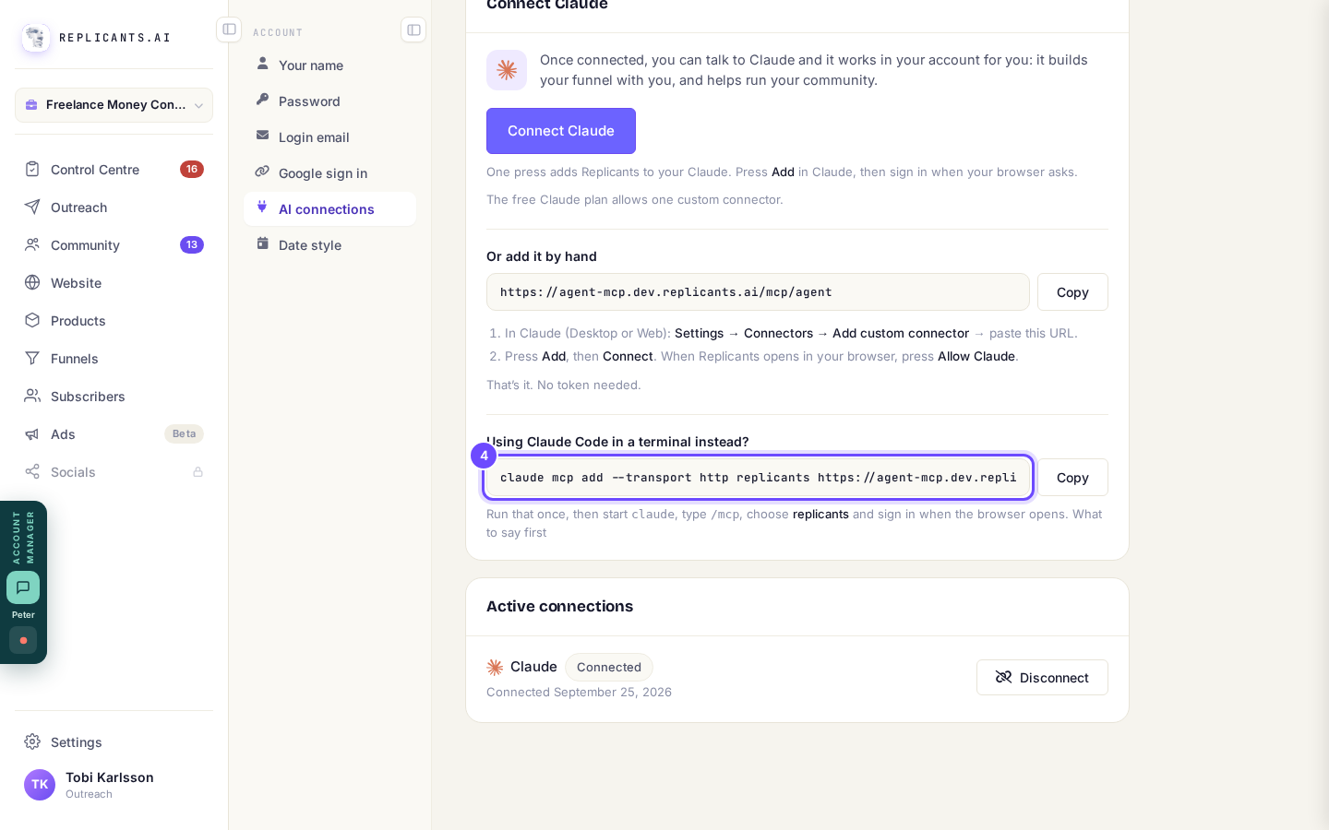Copy the Claude Code terminal command
This screenshot has height=830, width=1329.
tap(1072, 477)
